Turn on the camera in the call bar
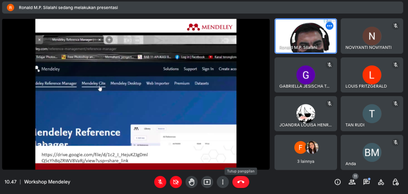The width and height of the screenshot is (408, 194). point(176,182)
